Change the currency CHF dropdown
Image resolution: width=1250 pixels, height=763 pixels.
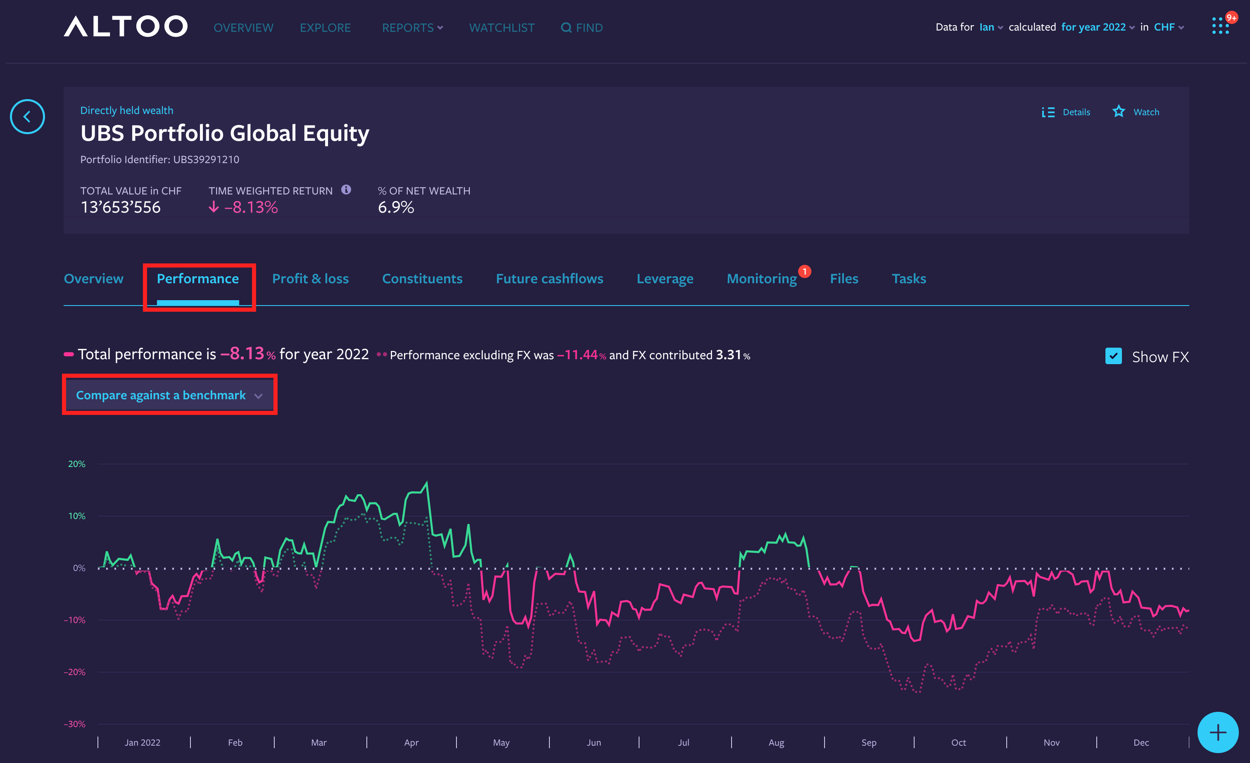(x=1168, y=27)
